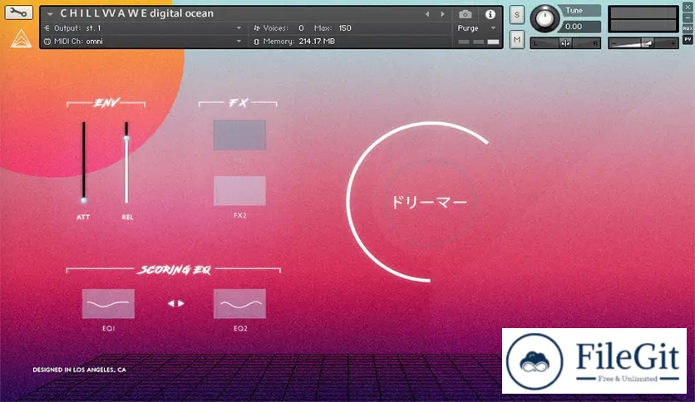This screenshot has width=695, height=402.
Task: Click the Memory 214.17 MB readout
Action: (317, 42)
